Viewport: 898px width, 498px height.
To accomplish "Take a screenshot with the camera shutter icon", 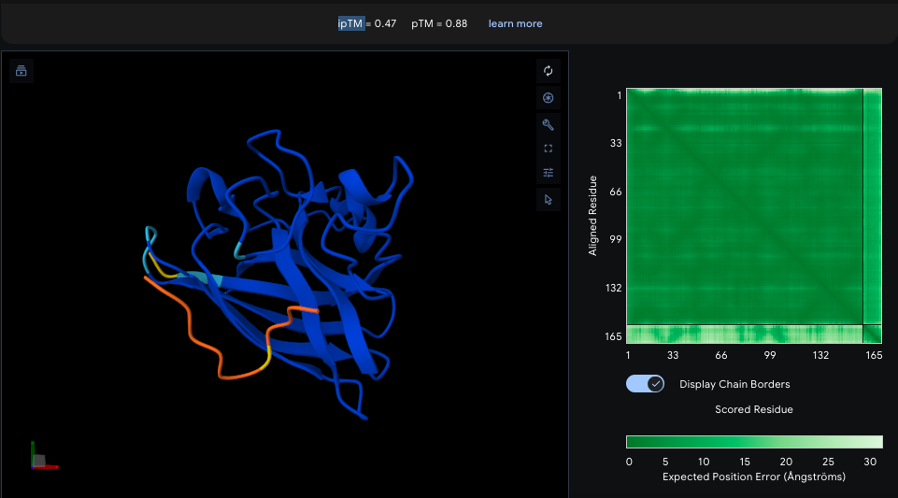I will pyautogui.click(x=549, y=98).
